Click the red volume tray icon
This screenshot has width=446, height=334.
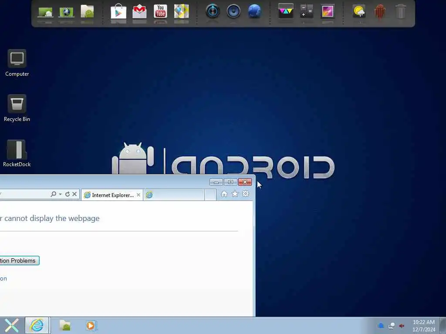(402, 326)
